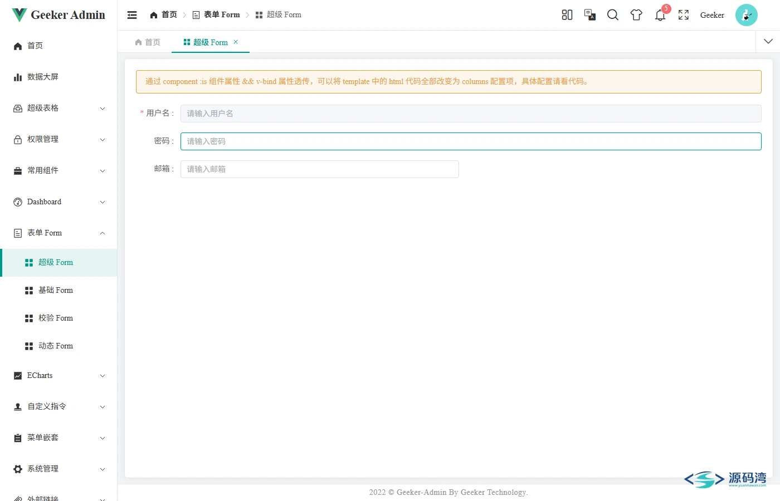View notifications with the bell icon
This screenshot has height=501, width=780.
click(660, 15)
